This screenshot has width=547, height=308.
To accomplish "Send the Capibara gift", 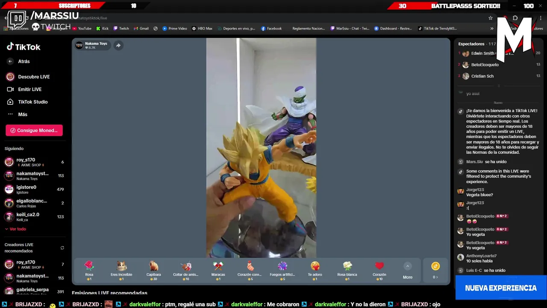I will point(153,270).
